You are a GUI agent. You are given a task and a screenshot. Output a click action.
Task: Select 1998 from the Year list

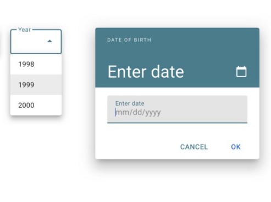[x=36, y=64]
